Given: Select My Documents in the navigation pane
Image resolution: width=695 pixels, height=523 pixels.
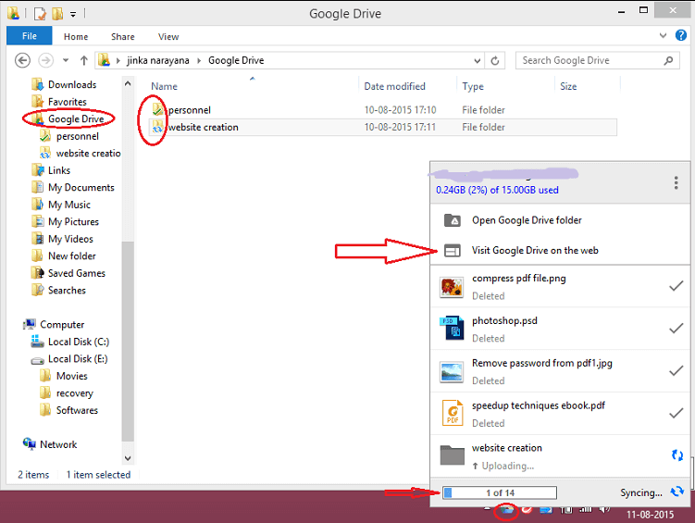Looking at the screenshot, I should coord(81,188).
